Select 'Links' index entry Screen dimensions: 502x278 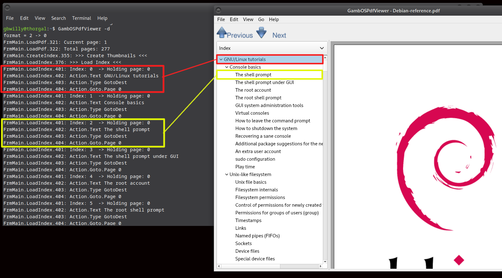[241, 228]
